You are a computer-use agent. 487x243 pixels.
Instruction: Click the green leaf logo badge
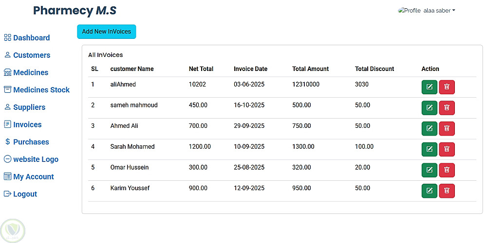tap(13, 230)
